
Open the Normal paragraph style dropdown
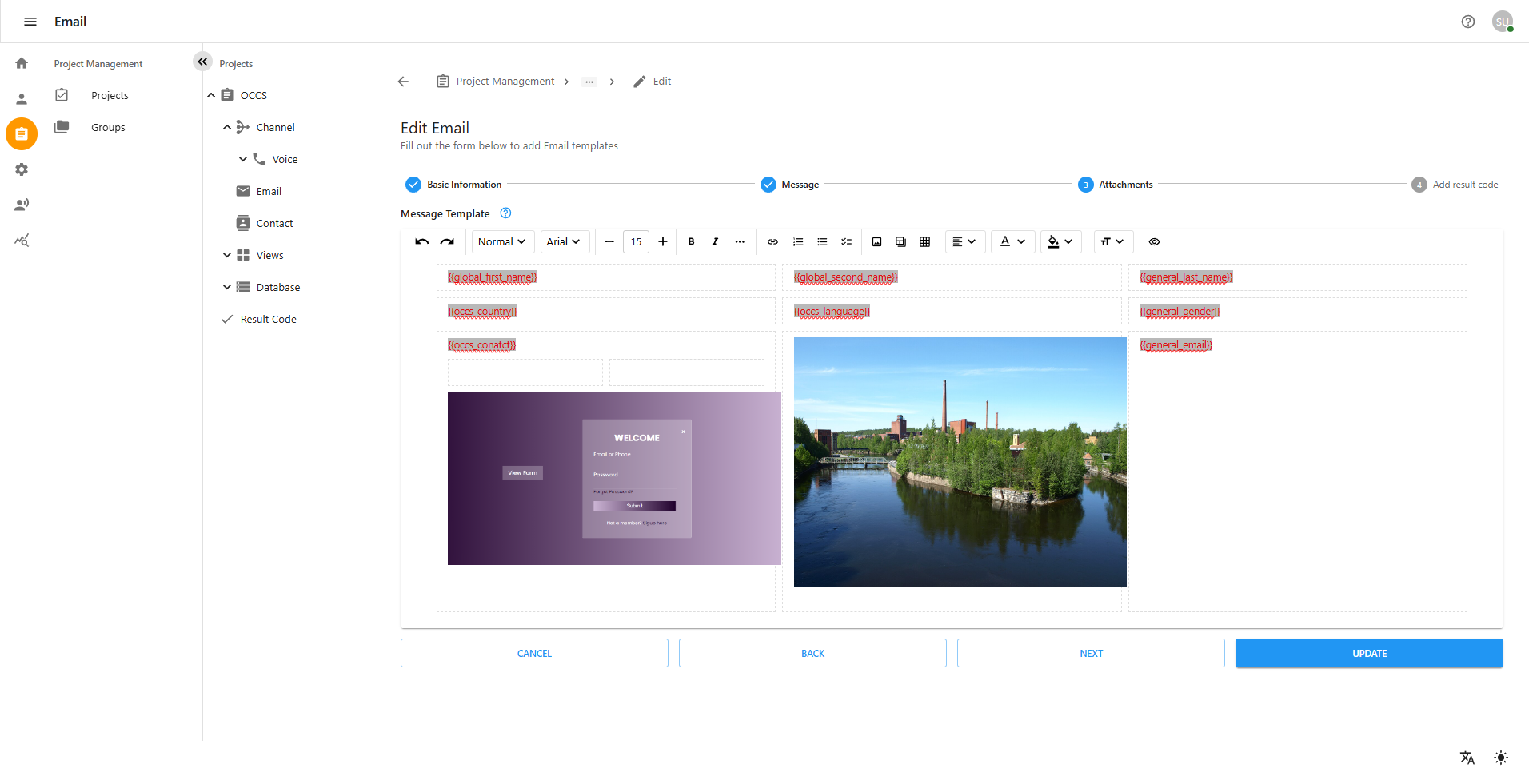[x=501, y=241]
